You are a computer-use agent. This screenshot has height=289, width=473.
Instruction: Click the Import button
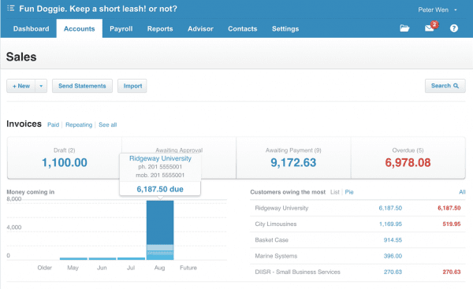pos(132,86)
